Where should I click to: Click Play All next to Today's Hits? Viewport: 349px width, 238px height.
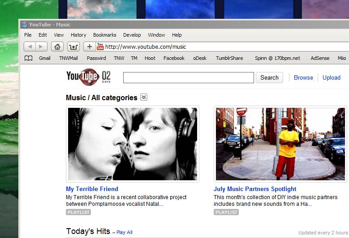[x=125, y=232]
